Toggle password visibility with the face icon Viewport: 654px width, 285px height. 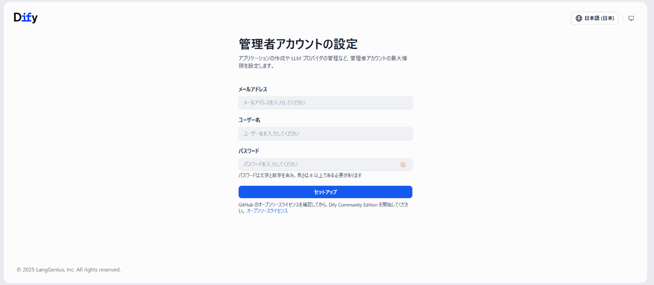[403, 164]
